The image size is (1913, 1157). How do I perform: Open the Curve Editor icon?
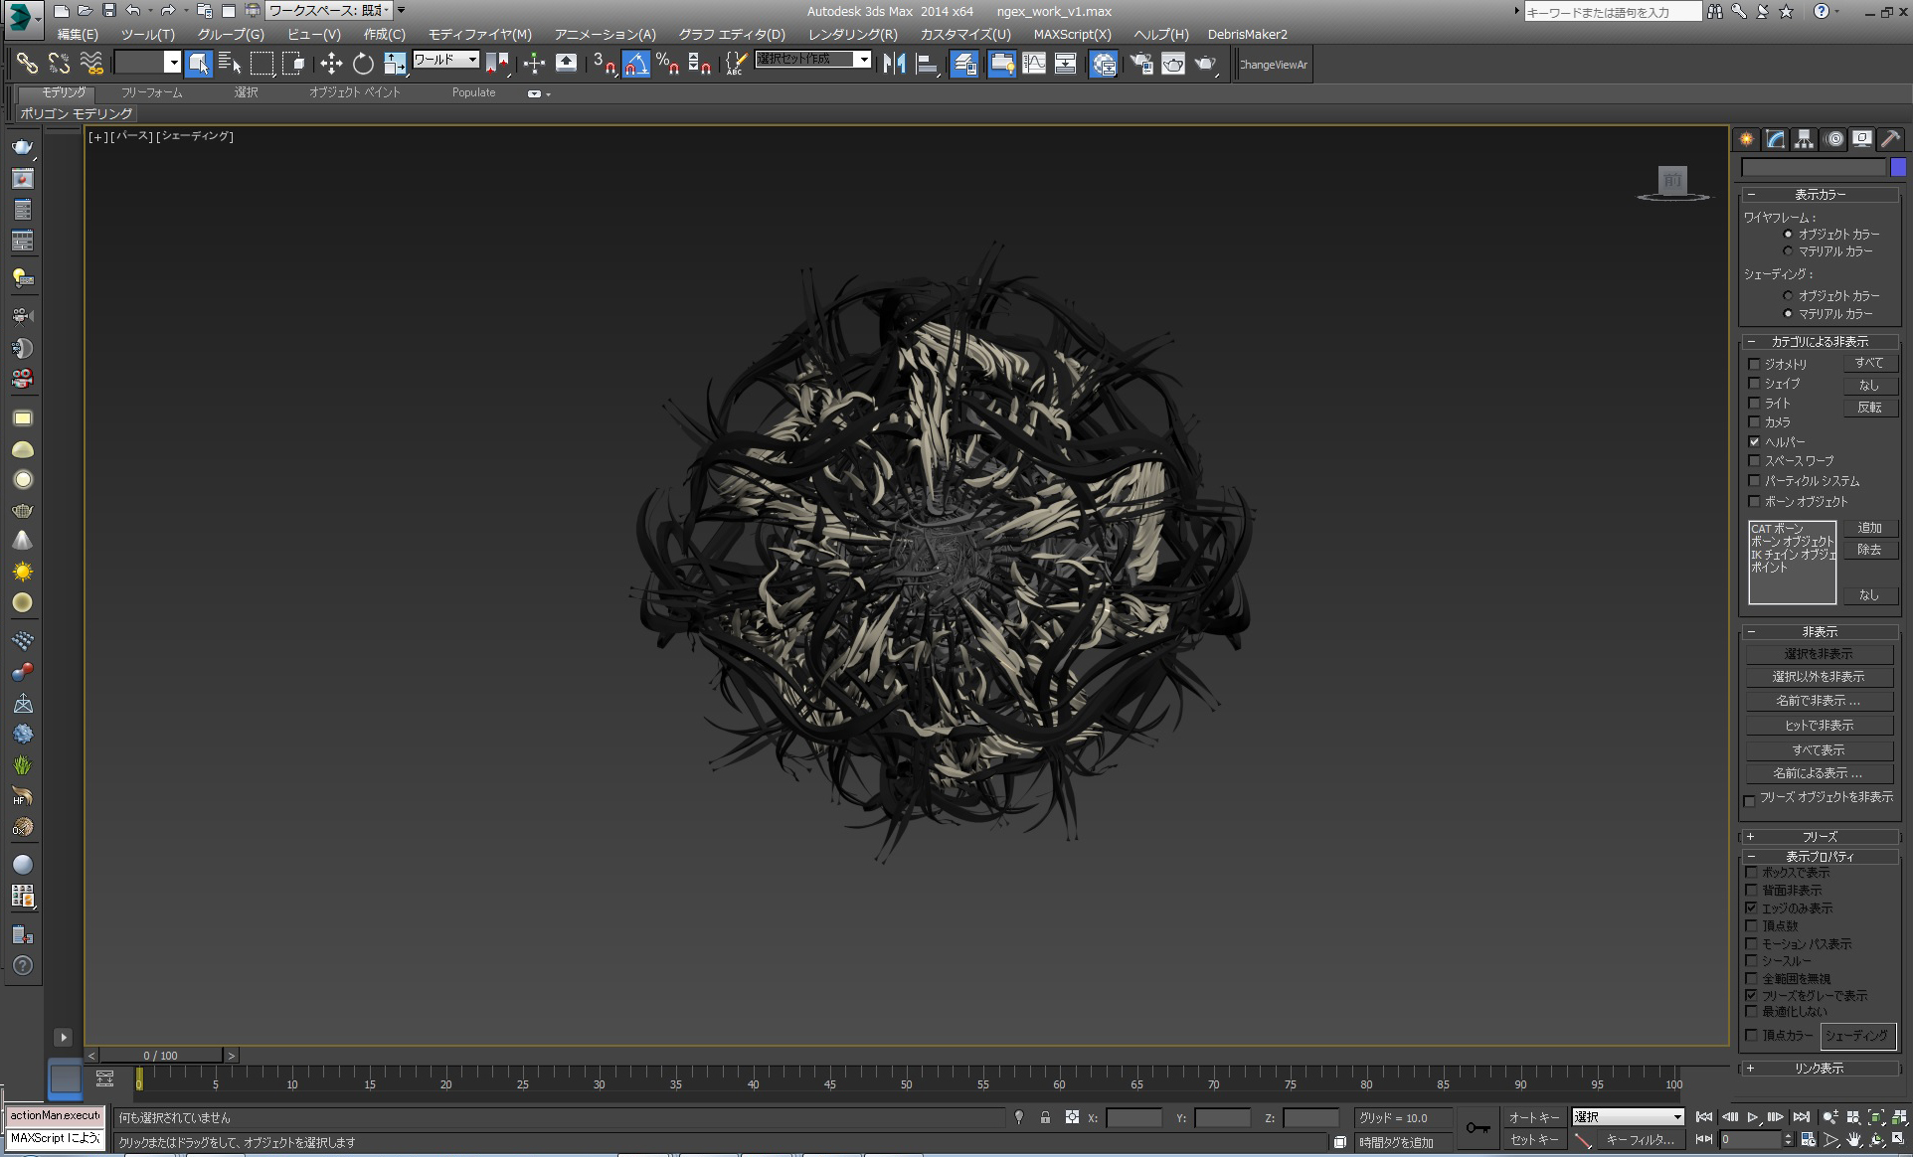pos(1034,64)
